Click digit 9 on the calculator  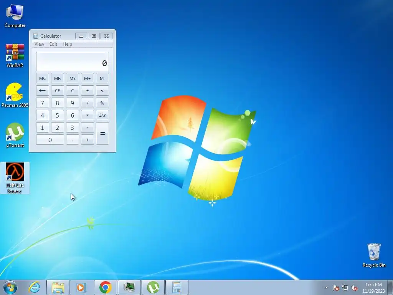pos(73,103)
